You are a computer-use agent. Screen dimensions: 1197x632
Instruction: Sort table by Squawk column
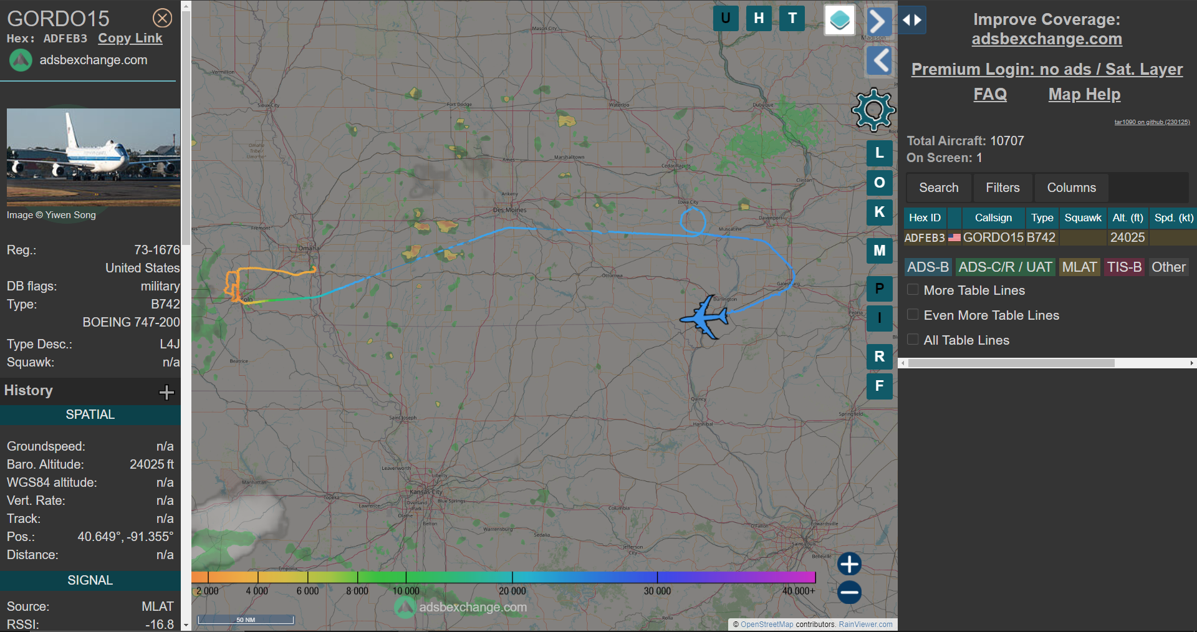coord(1083,218)
